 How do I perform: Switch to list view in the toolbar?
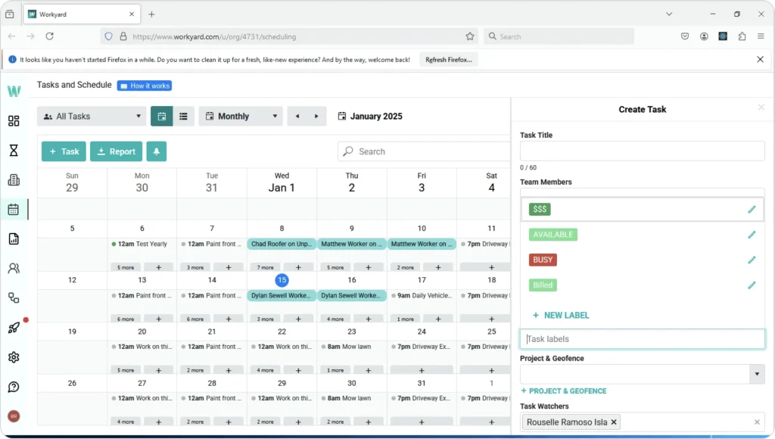(x=184, y=116)
